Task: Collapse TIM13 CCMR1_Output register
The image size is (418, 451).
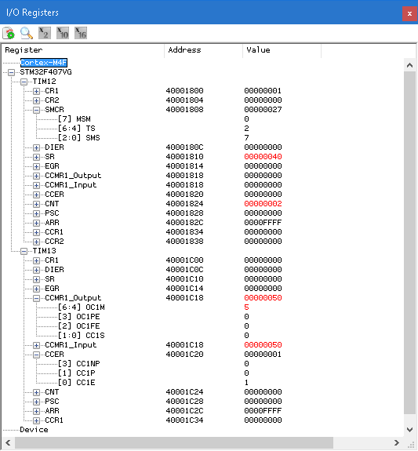Action: click(x=36, y=298)
